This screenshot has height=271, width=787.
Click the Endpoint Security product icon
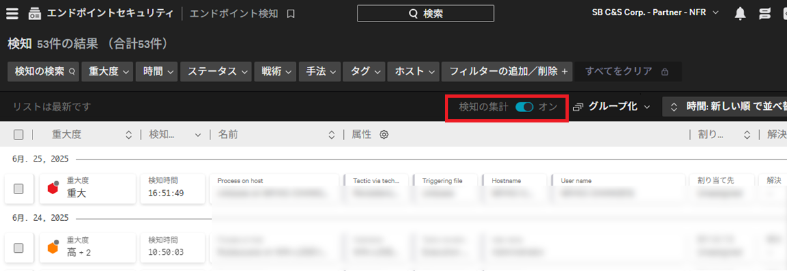pos(35,13)
